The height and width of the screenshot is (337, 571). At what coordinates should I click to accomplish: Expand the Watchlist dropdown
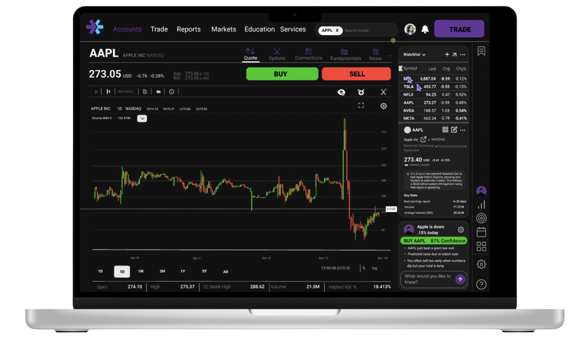click(414, 54)
